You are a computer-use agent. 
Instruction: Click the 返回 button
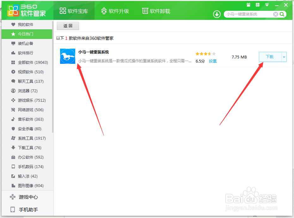(x=68, y=26)
